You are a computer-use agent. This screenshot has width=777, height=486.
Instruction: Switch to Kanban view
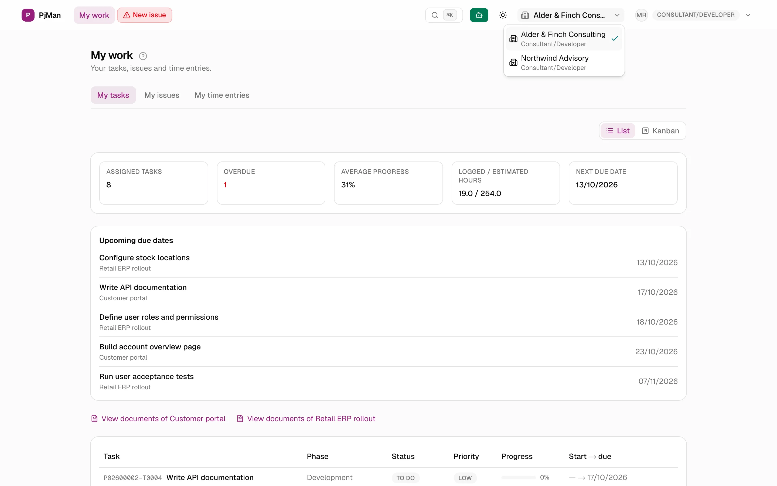(x=660, y=131)
